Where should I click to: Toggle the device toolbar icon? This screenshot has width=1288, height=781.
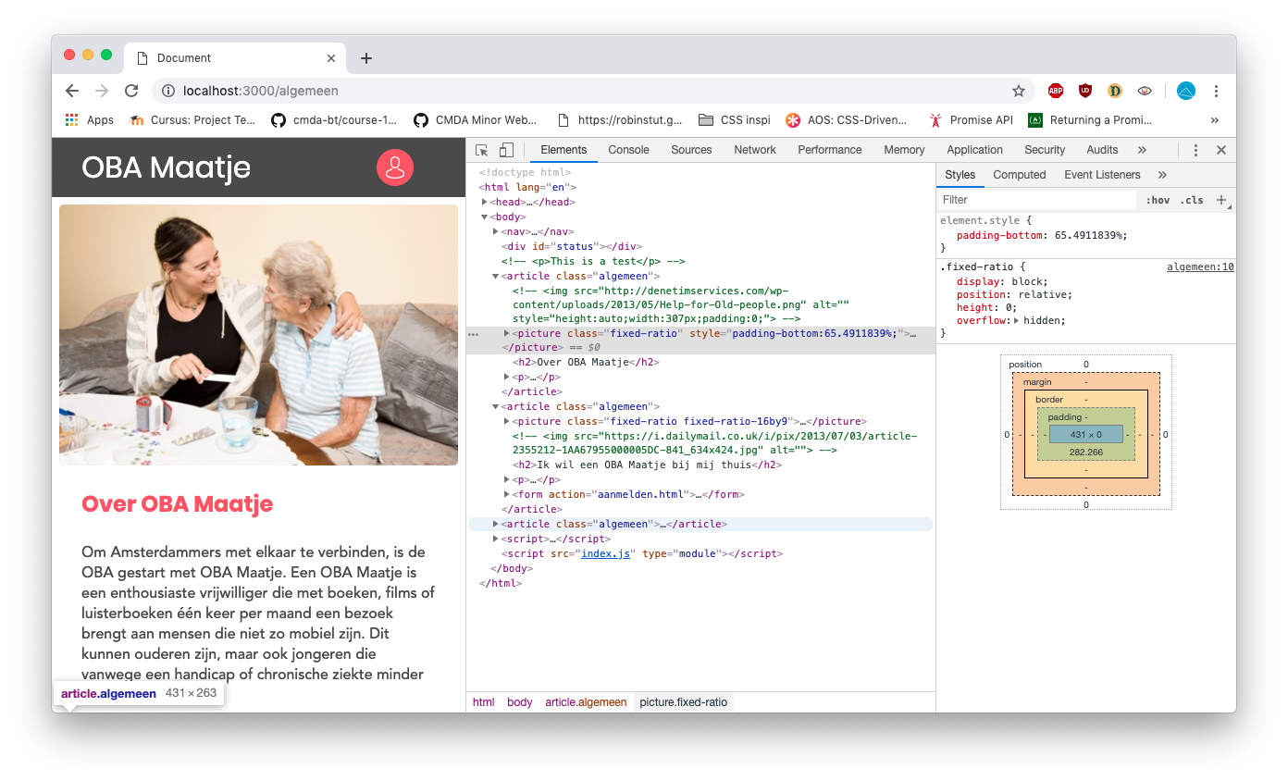(506, 150)
